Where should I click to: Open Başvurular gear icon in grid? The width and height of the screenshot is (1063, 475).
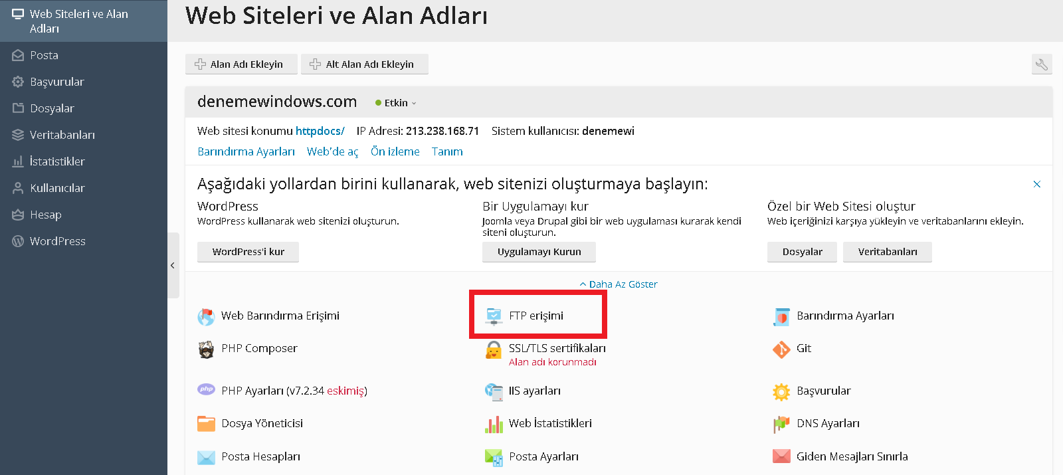(x=781, y=392)
